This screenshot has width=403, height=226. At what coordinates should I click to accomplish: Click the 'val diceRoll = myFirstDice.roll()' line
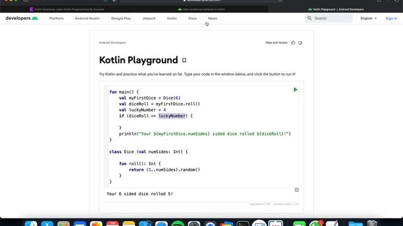pyautogui.click(x=159, y=104)
